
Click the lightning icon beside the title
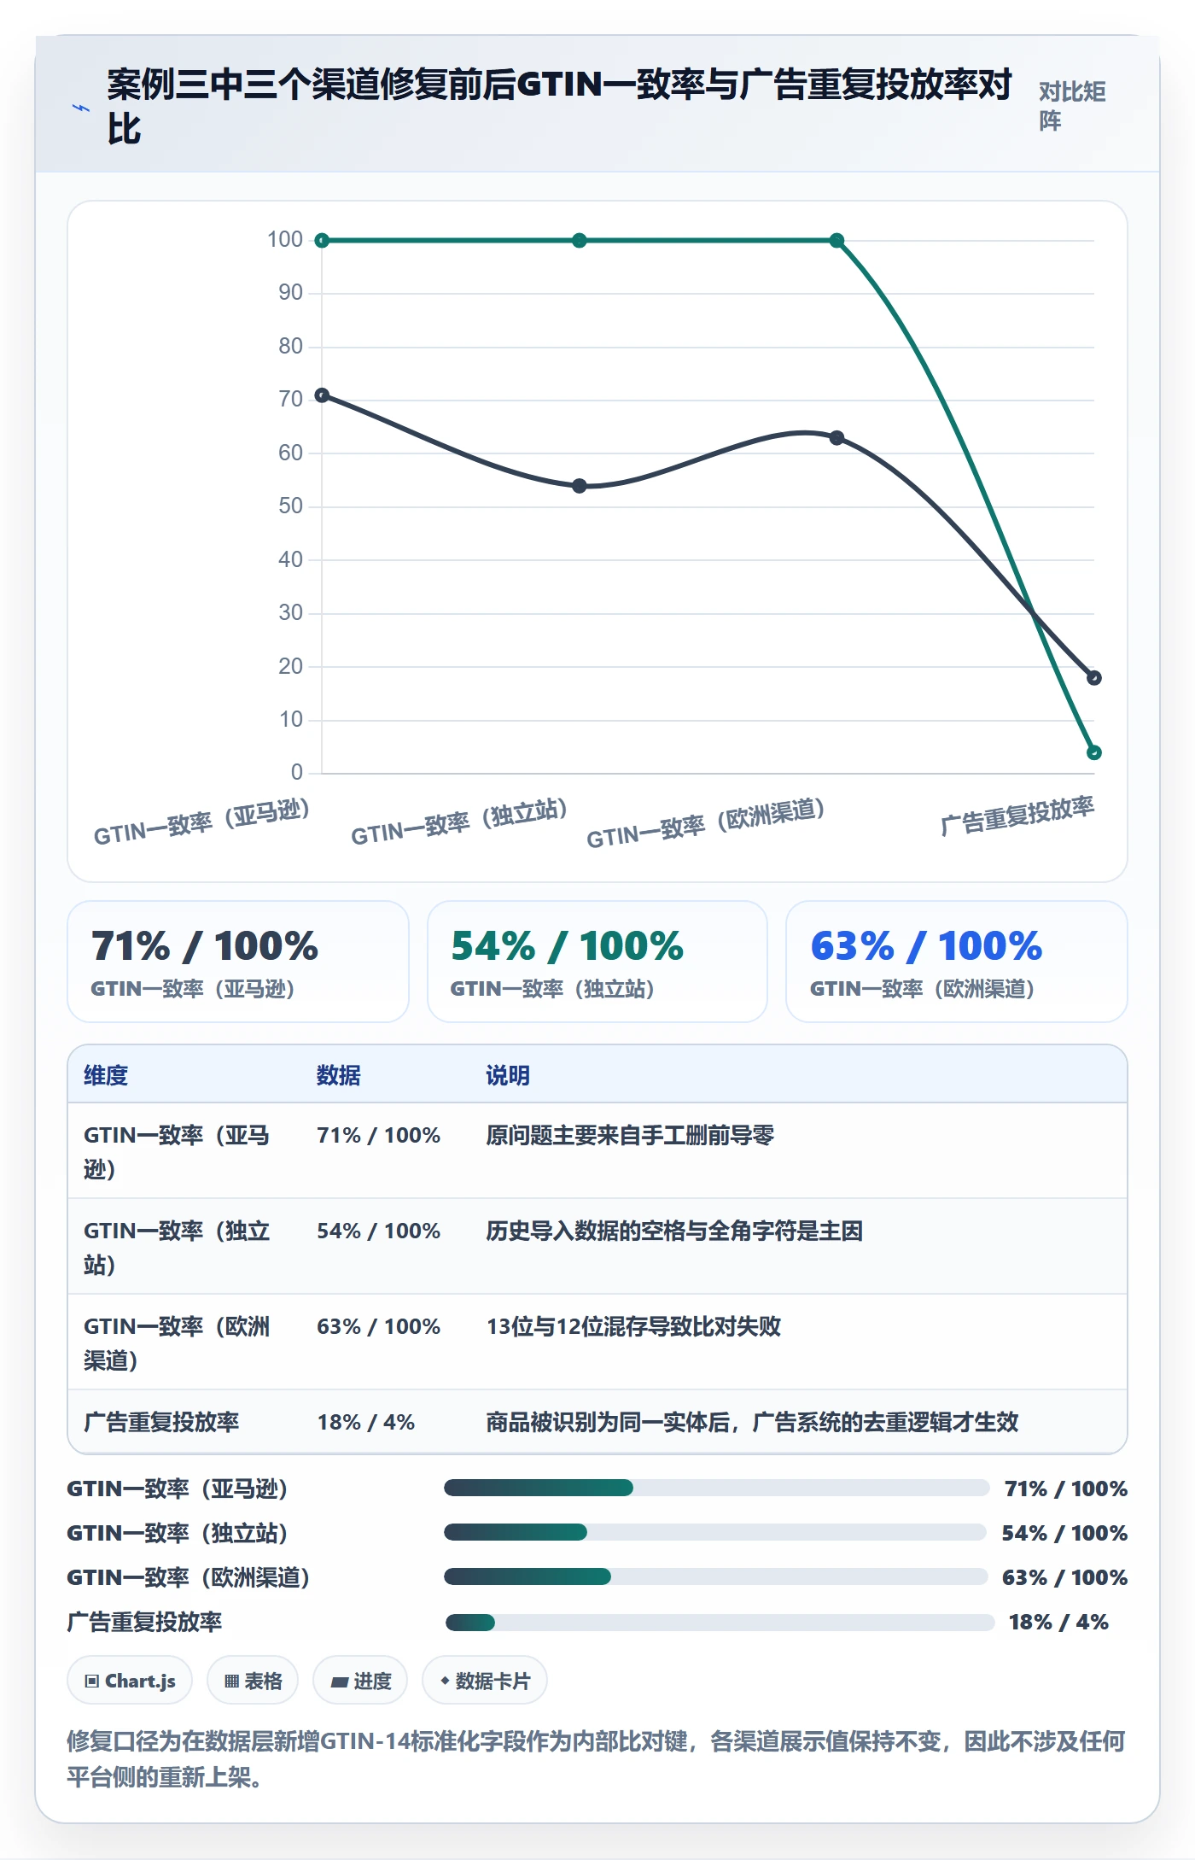(x=81, y=108)
